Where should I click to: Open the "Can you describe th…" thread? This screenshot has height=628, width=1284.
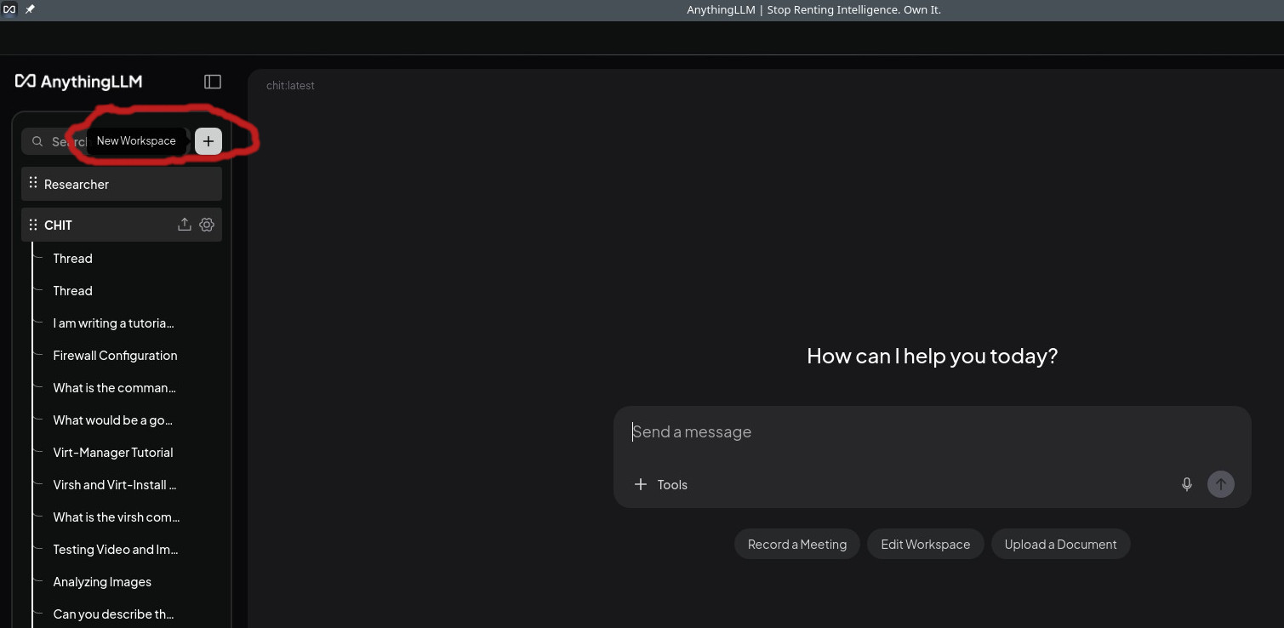pos(114,614)
